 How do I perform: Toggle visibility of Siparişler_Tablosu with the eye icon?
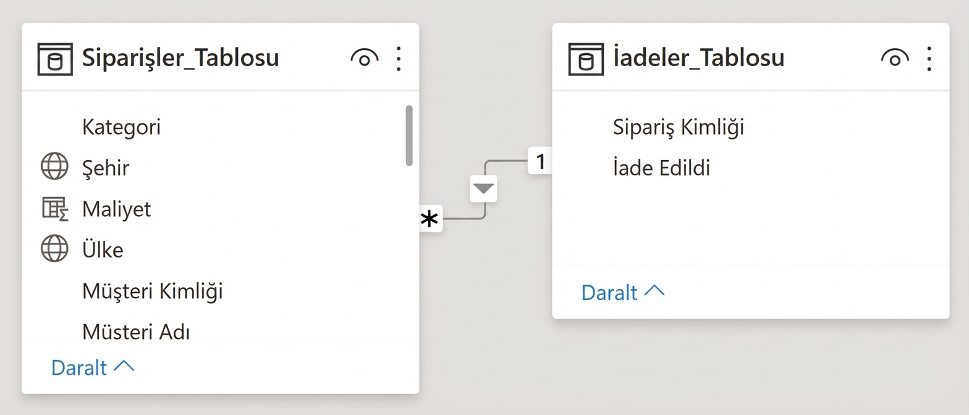(x=364, y=57)
